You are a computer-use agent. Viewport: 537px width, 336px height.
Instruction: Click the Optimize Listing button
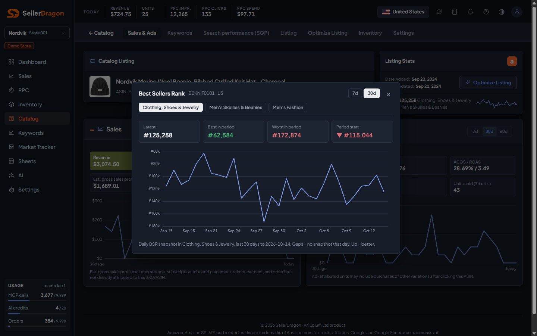pos(488,83)
